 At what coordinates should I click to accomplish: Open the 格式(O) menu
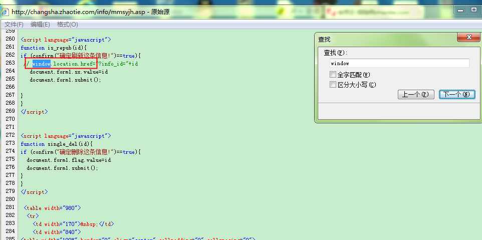tap(67, 24)
